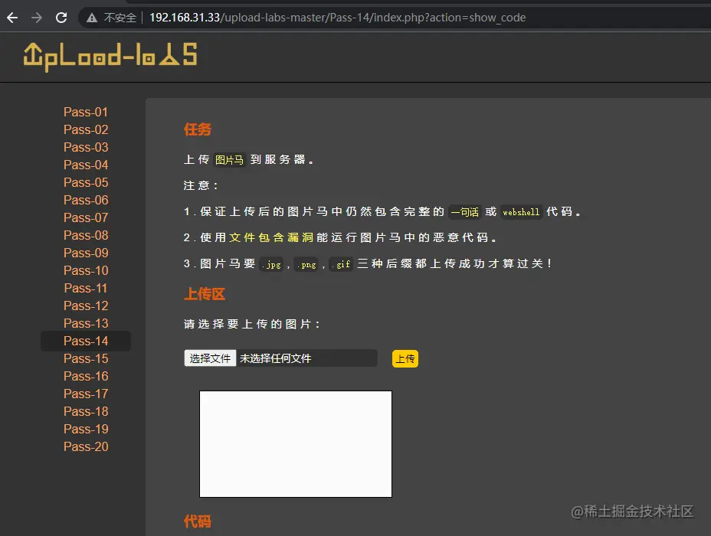The image size is (711, 536).
Task: Open Pass-12 in the sidebar
Action: [86, 306]
